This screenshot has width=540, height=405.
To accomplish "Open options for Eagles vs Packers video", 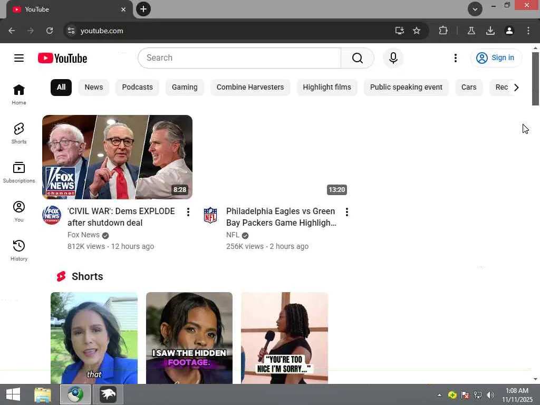I will (x=347, y=212).
